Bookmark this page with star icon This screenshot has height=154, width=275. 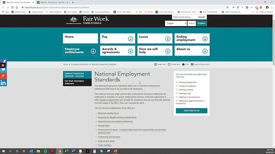[228, 7]
